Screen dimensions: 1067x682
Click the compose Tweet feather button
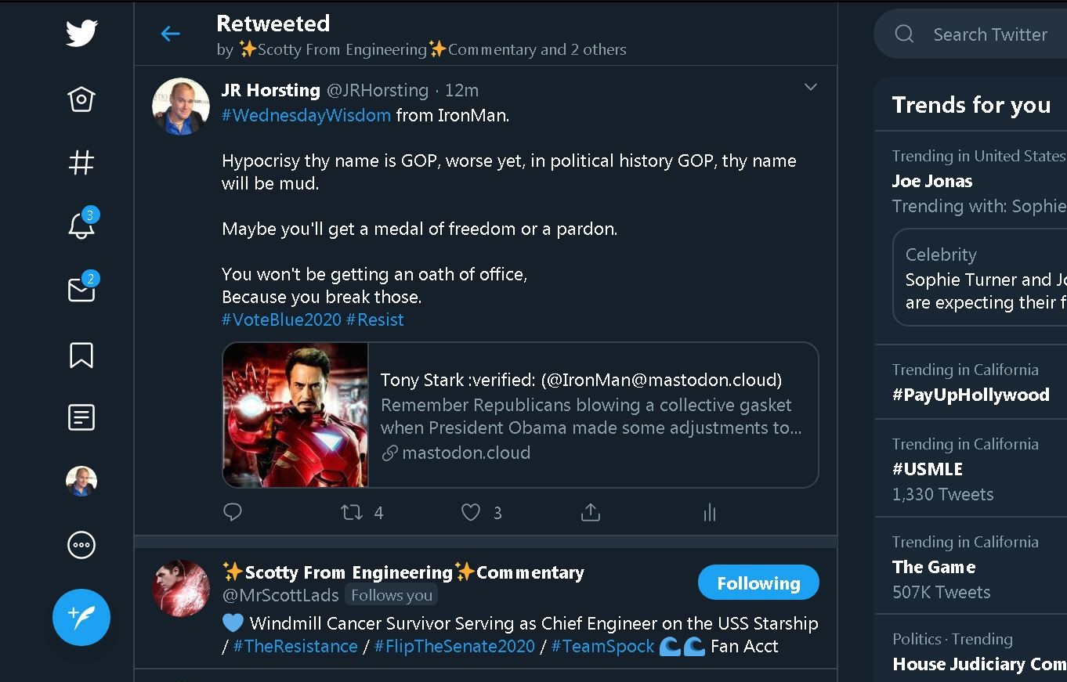(x=81, y=618)
